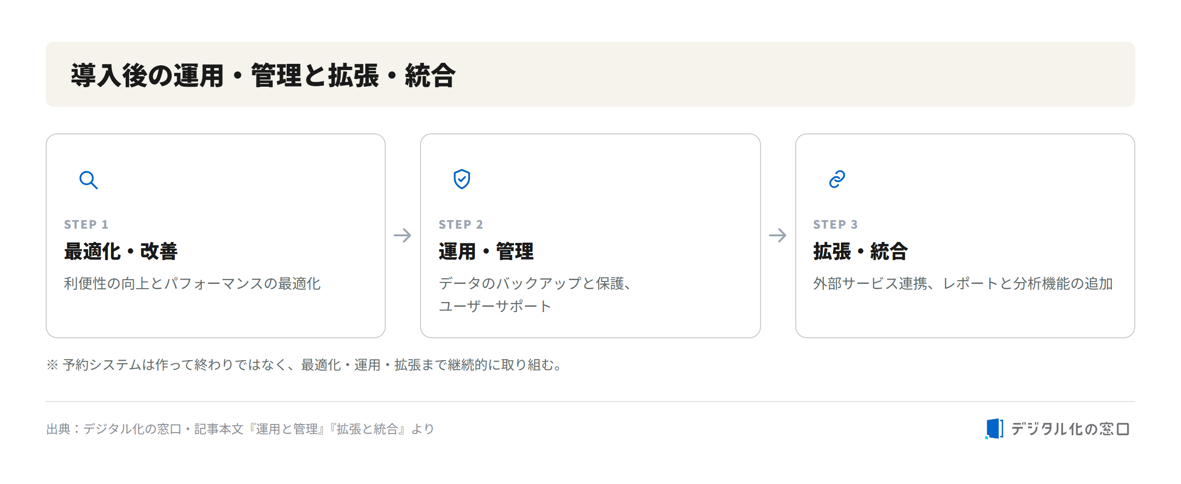Click the description 利便性の向上とパフォーマンスの最適化
Image resolution: width=1181 pixels, height=484 pixels.
(192, 283)
